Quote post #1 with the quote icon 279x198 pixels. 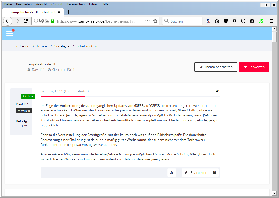(214, 172)
